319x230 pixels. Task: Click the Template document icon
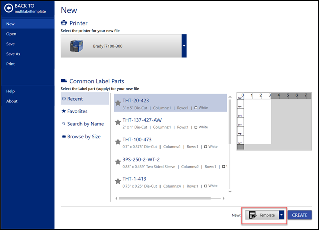coord(253,215)
